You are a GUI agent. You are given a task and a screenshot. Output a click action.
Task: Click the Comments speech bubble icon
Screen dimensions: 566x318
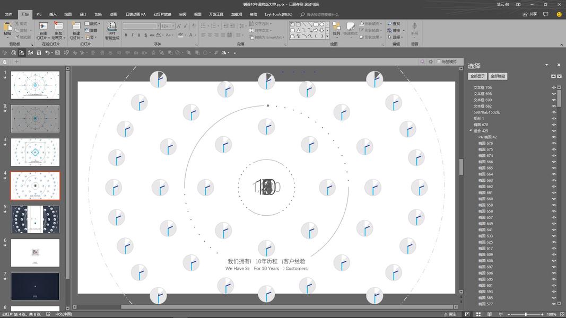[545, 14]
